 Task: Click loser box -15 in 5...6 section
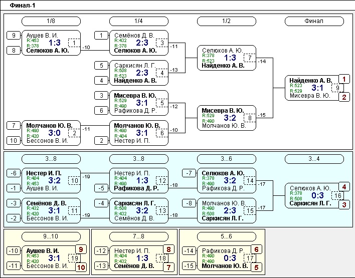[x=189, y=265]
